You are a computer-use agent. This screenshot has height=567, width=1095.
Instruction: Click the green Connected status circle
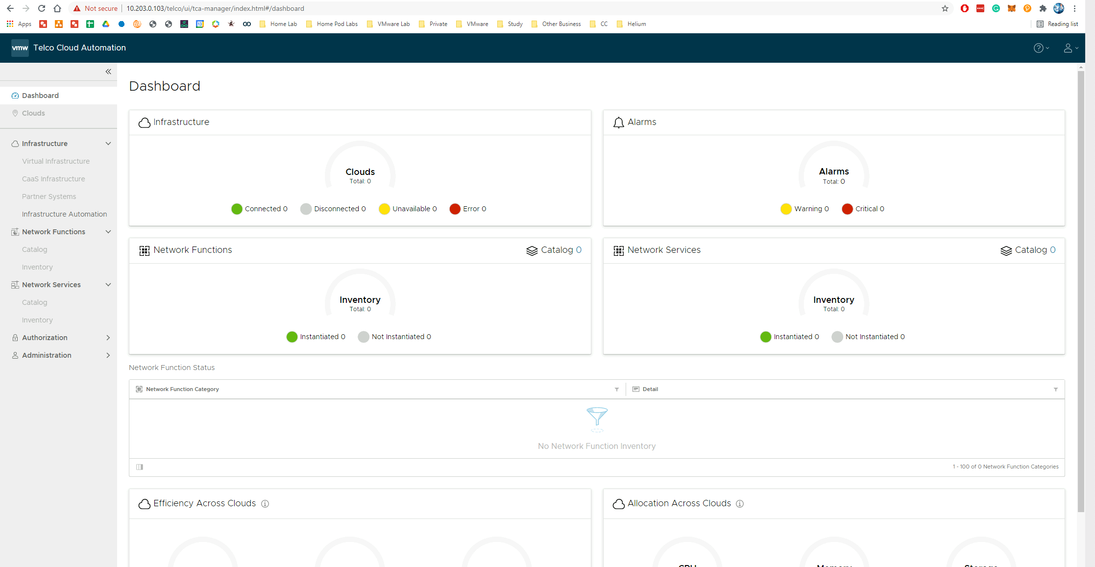(237, 209)
